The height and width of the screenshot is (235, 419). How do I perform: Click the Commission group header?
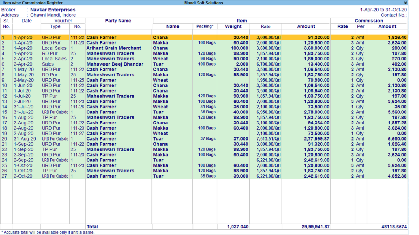coord(369,21)
